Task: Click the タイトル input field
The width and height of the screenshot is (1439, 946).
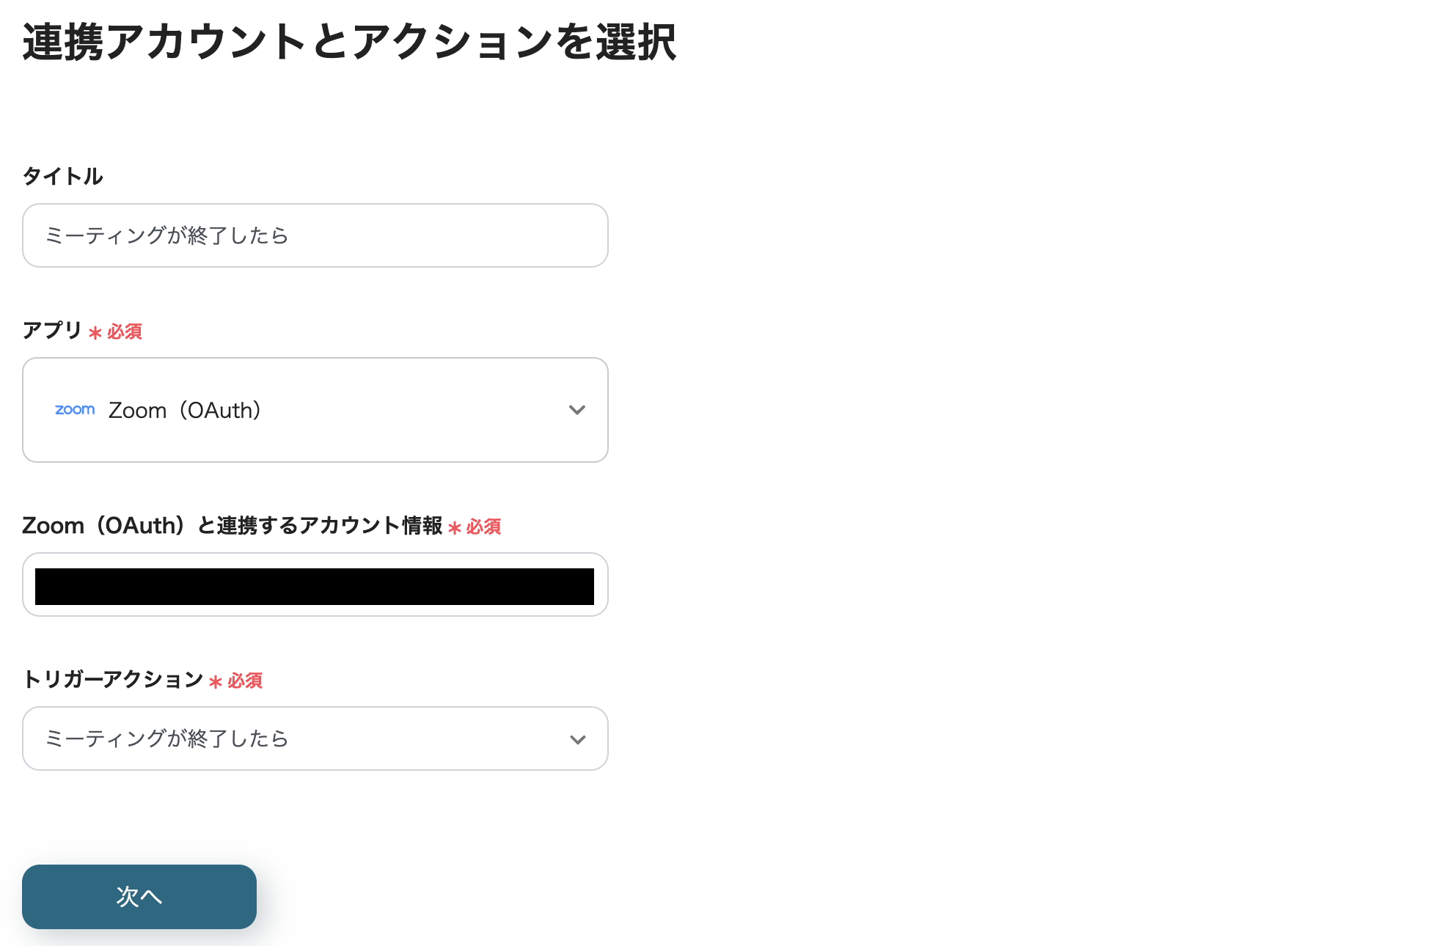Action: [315, 235]
